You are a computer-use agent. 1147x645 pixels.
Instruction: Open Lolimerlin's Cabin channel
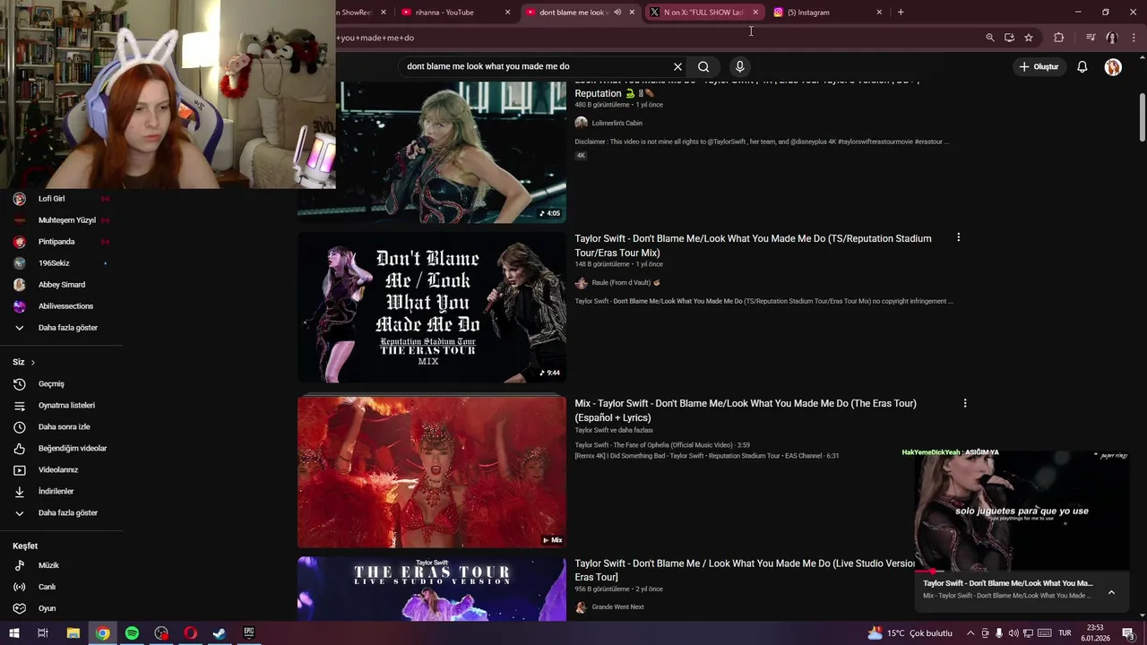tap(617, 123)
